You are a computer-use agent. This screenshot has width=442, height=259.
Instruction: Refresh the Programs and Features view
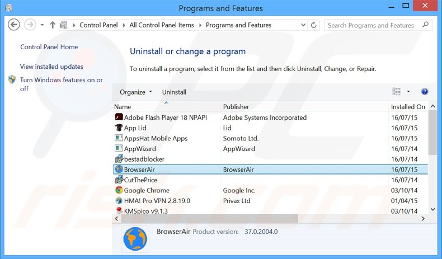coord(314,25)
